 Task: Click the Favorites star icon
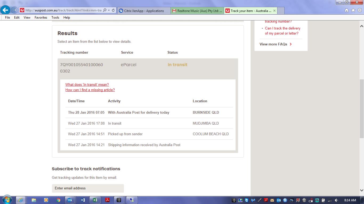click(353, 10)
